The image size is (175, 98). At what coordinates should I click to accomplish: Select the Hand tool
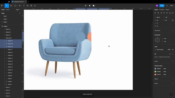31,5
